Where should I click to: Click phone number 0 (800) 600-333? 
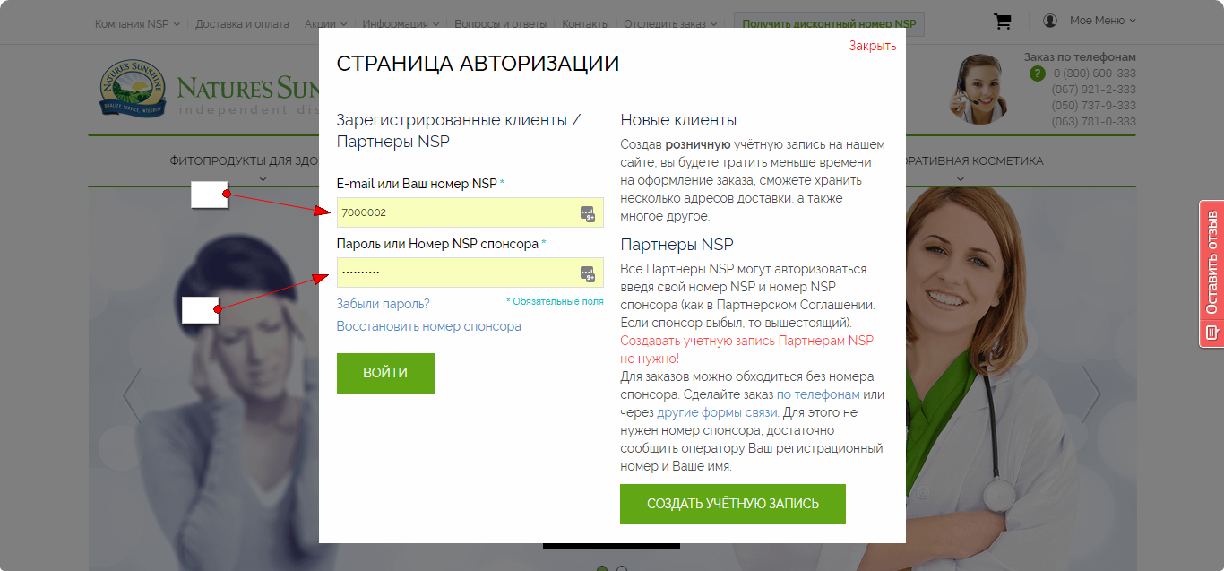point(1094,74)
